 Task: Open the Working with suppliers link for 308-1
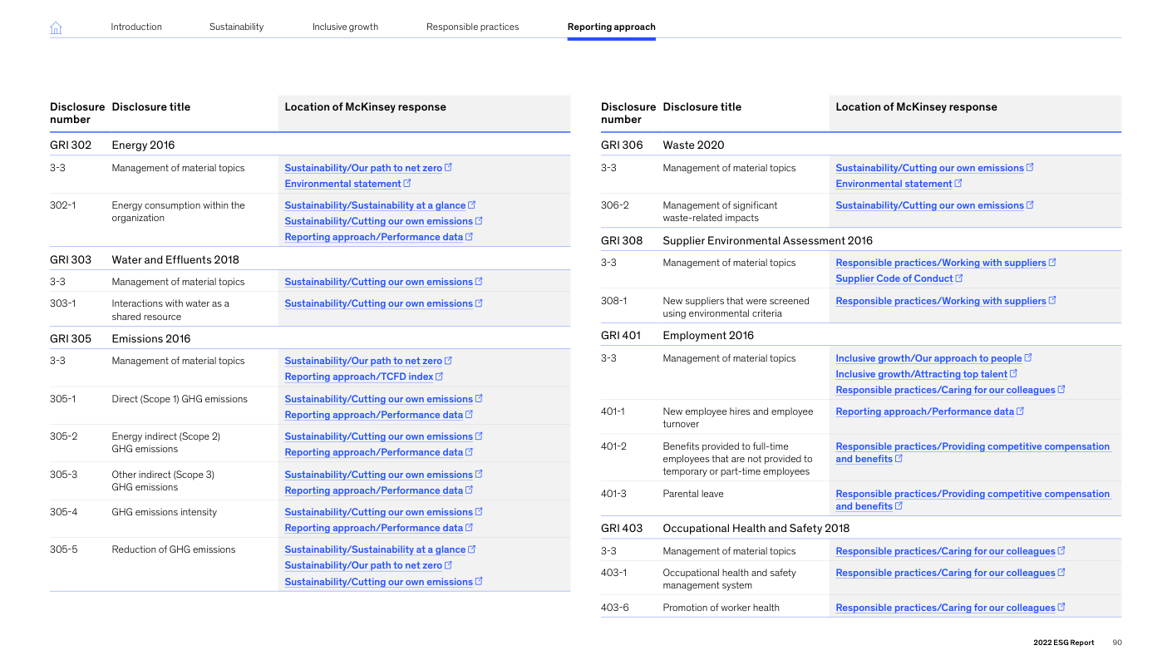pyautogui.click(x=940, y=301)
